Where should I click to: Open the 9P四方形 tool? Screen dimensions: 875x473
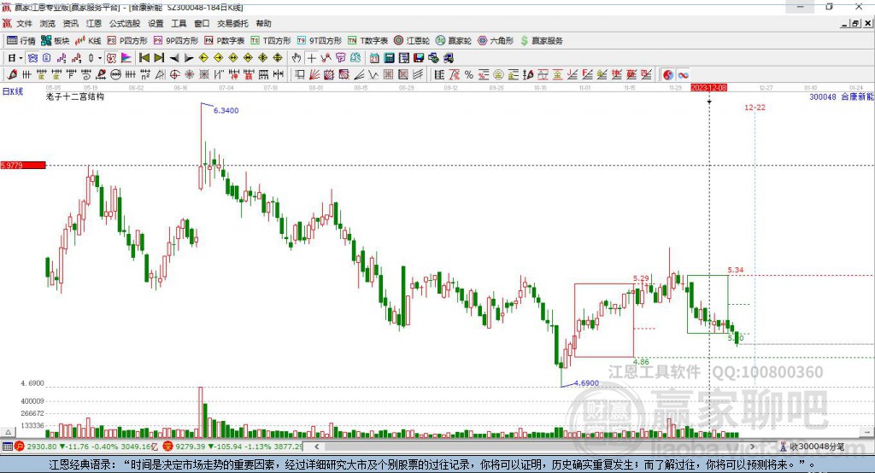pos(176,41)
